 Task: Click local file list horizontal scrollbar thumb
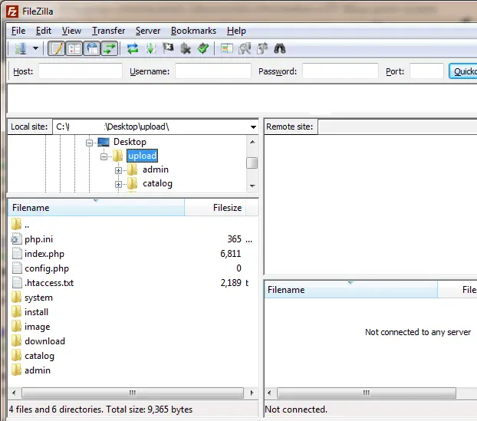click(133, 393)
